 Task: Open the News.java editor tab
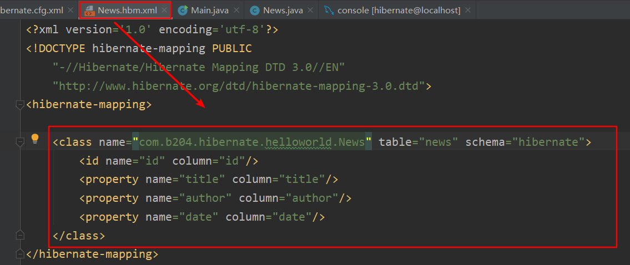point(283,11)
